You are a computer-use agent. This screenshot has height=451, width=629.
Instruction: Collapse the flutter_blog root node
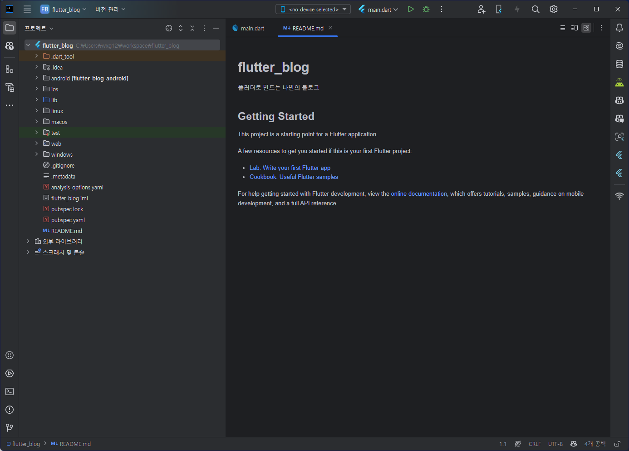pos(28,45)
